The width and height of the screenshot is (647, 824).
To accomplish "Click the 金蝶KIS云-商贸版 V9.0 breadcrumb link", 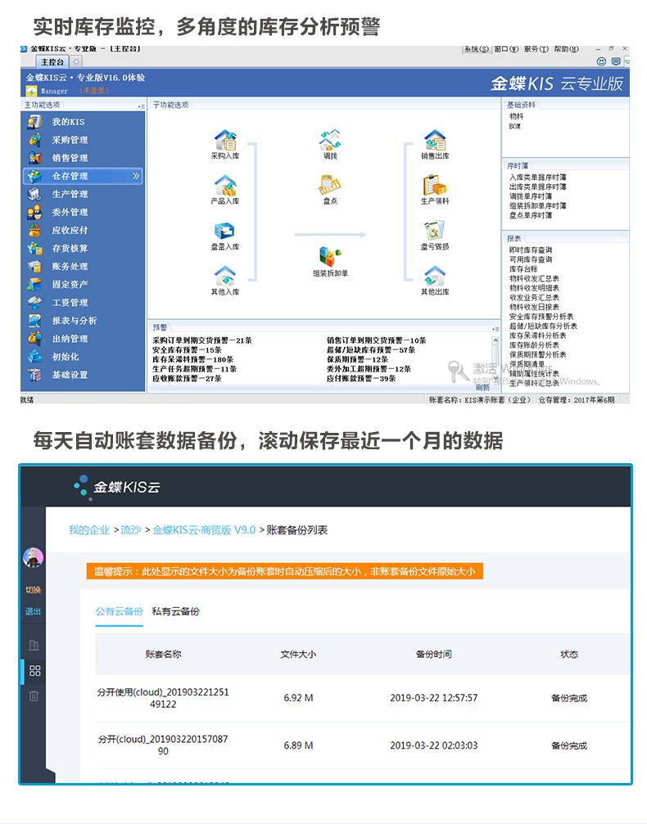I will click(204, 529).
